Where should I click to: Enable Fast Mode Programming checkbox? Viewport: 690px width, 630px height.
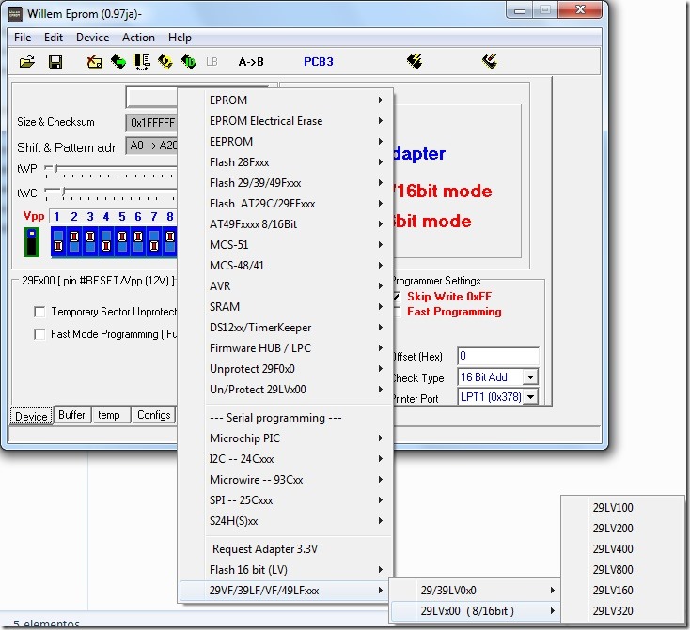pos(39,334)
